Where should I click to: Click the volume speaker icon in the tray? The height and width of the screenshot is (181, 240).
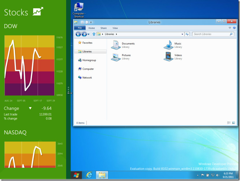218,175
